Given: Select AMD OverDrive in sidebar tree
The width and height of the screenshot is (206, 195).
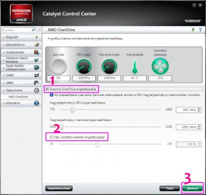Looking at the screenshot, I should click(x=18, y=97).
